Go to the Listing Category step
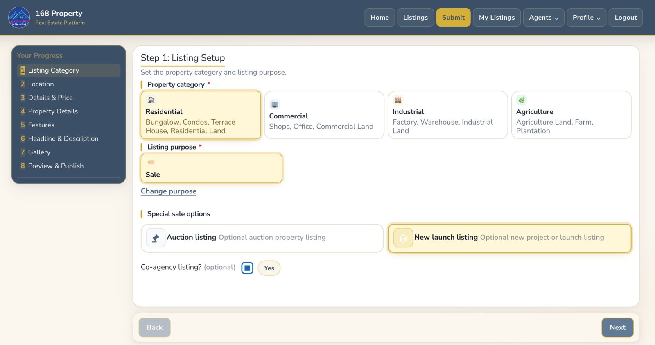Image resolution: width=655 pixels, height=345 pixels. (69, 70)
